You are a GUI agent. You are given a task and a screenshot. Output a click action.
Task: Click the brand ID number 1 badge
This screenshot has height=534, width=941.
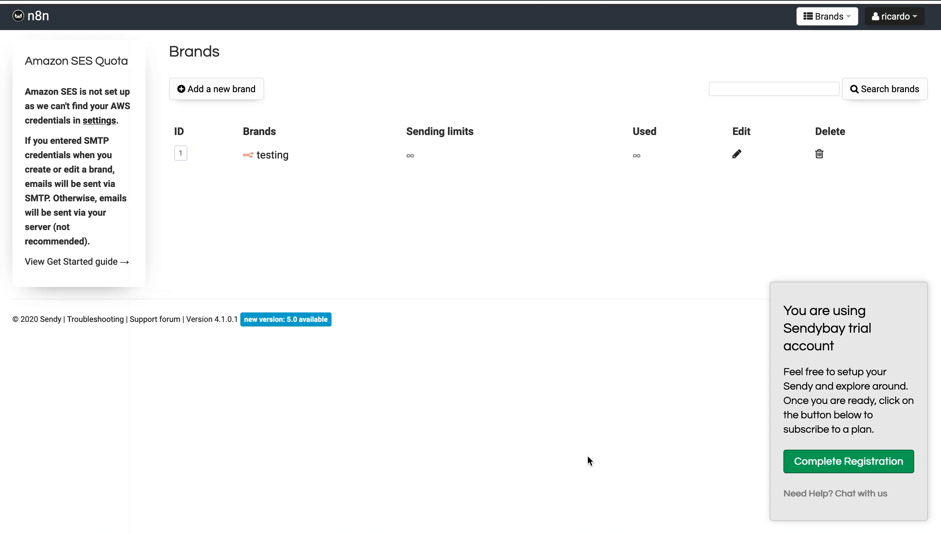[180, 153]
